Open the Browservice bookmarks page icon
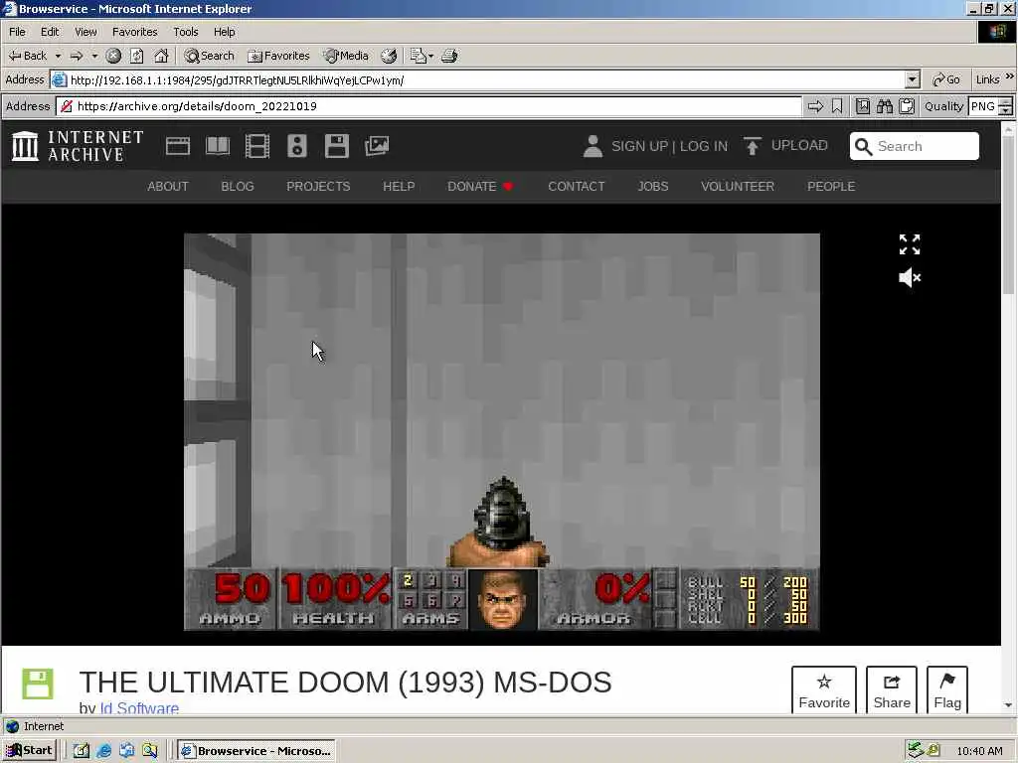Image resolution: width=1018 pixels, height=763 pixels. coord(862,106)
